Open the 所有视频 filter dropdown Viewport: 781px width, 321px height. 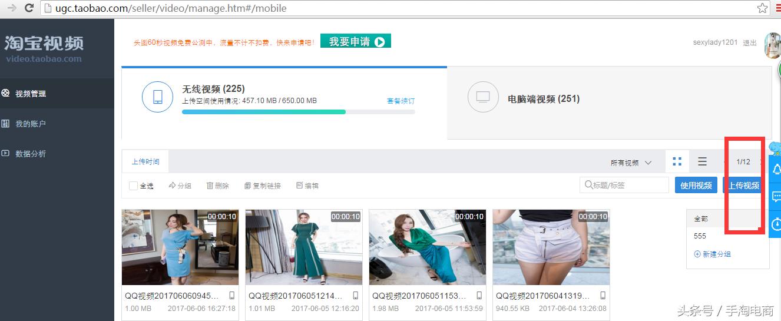click(x=631, y=163)
